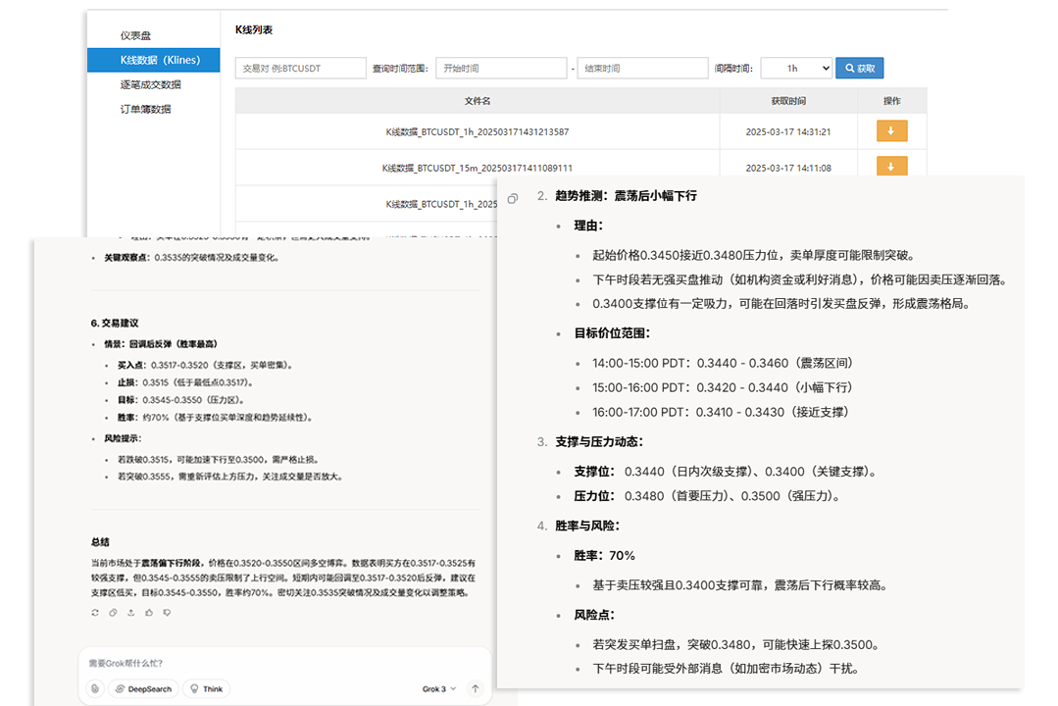Select 逐笔成交数据 in the sidebar
Viewport: 1058px width, 706px height.
click(150, 84)
